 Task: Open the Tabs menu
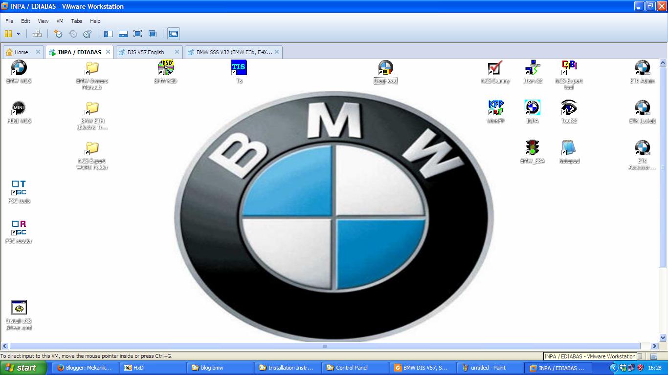(x=77, y=21)
